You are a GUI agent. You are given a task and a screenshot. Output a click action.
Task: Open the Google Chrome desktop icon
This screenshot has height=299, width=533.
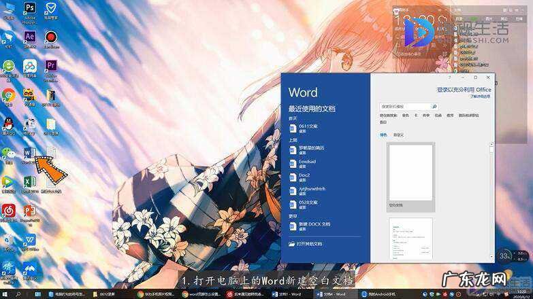point(8,94)
